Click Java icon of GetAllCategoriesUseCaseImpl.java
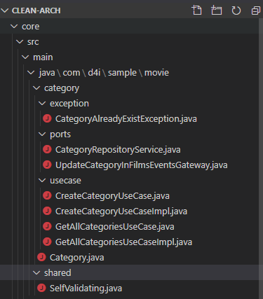This screenshot has width=263, height=299. 47,242
